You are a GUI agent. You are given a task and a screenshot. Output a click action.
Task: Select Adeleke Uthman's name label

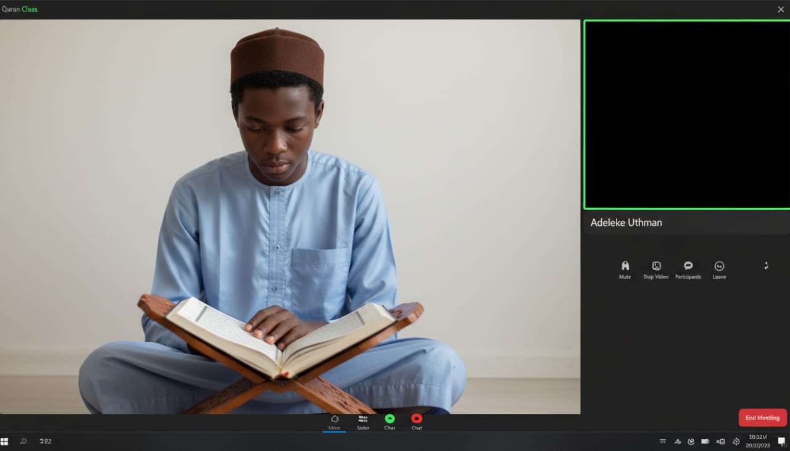[626, 222]
